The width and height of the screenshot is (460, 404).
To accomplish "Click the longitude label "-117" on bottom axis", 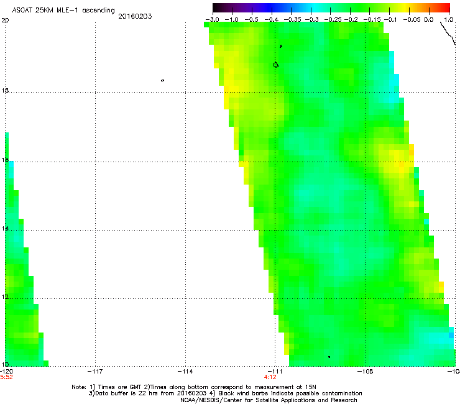I will point(95,372).
